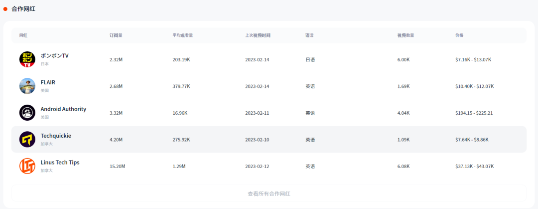Click the 平均观看量 column header

coord(182,35)
